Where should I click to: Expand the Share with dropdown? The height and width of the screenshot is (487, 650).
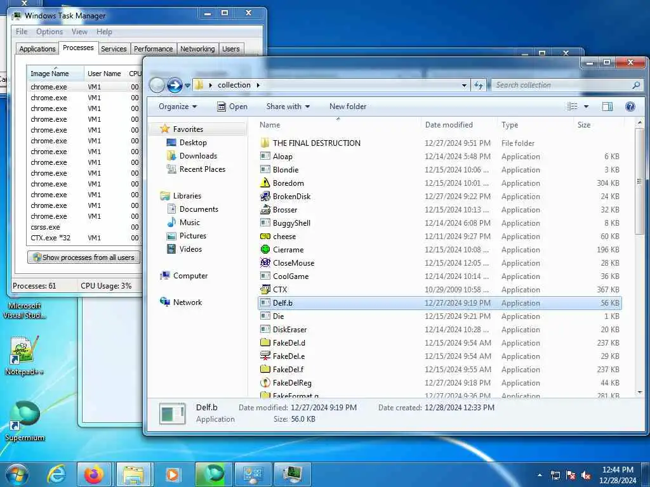tap(288, 107)
